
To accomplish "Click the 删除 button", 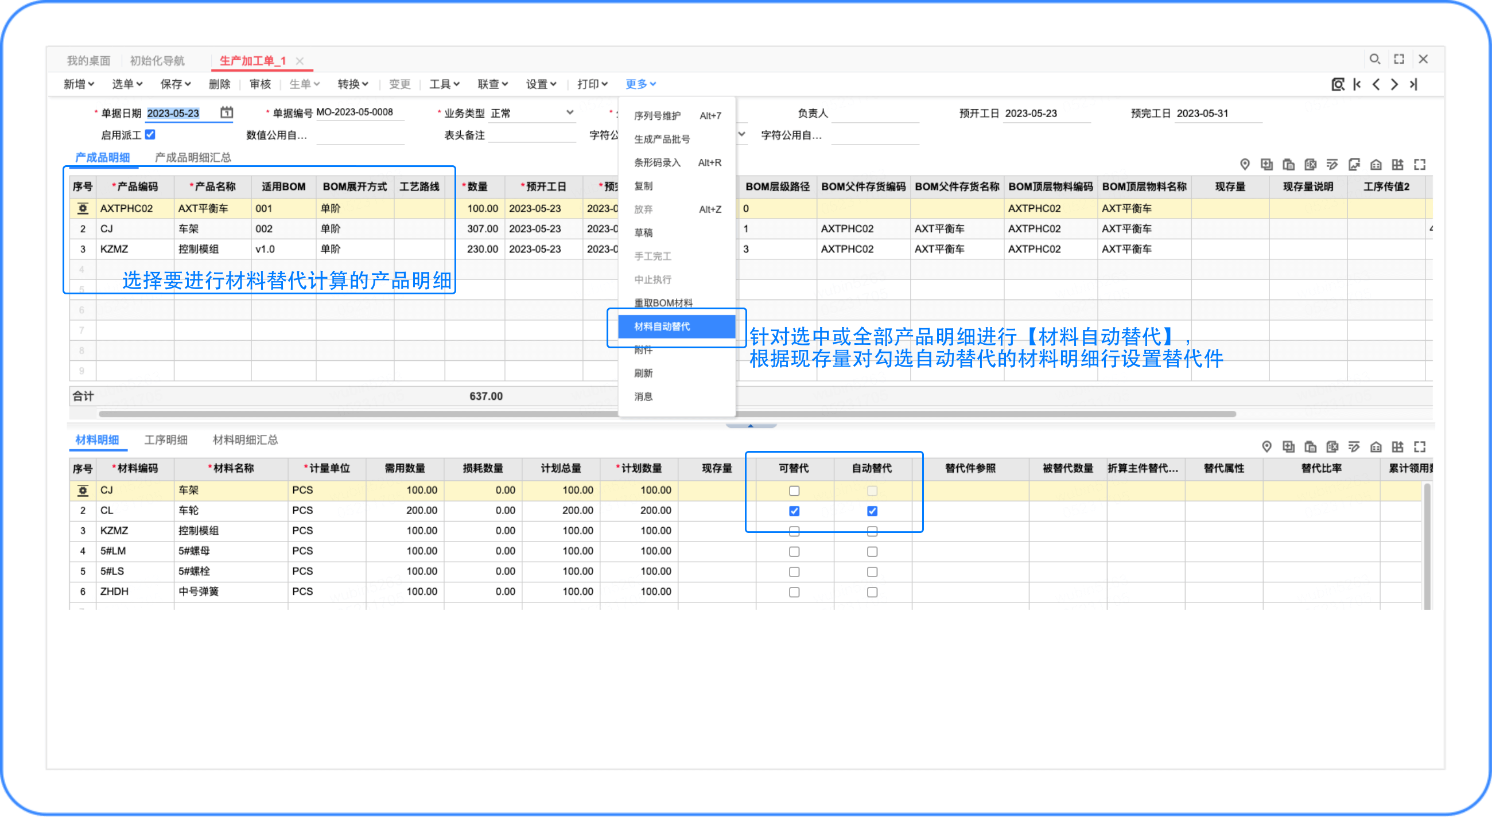I will pos(220,84).
